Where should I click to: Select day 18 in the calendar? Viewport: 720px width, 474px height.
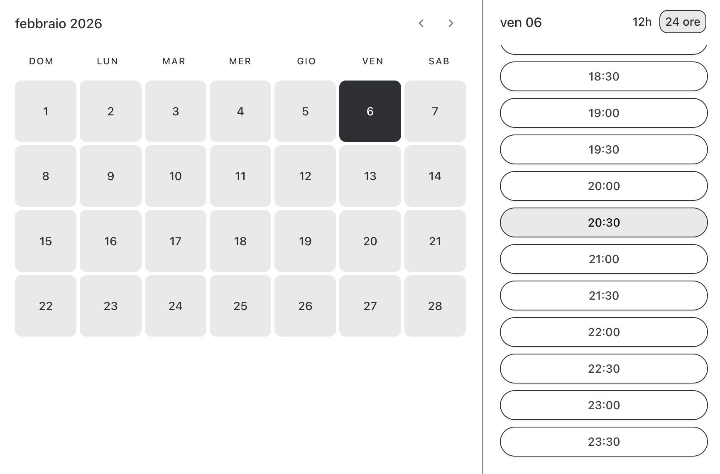pos(240,241)
